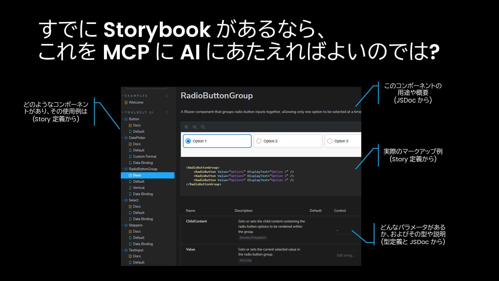Click the Select component grid icon
Viewport: 499px width, 281px height.
[126, 200]
